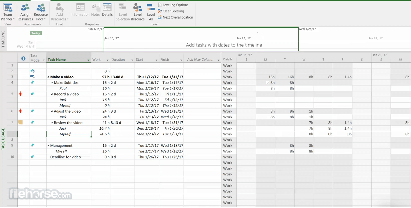This screenshot has width=411, height=208.
Task: Open the Resource Pool menu
Action: tap(41, 12)
